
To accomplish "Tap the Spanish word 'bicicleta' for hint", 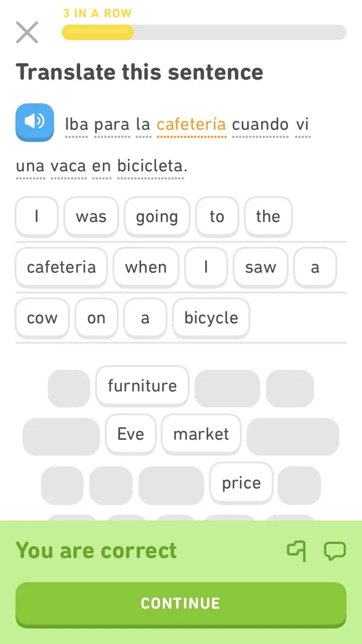I will pos(150,166).
